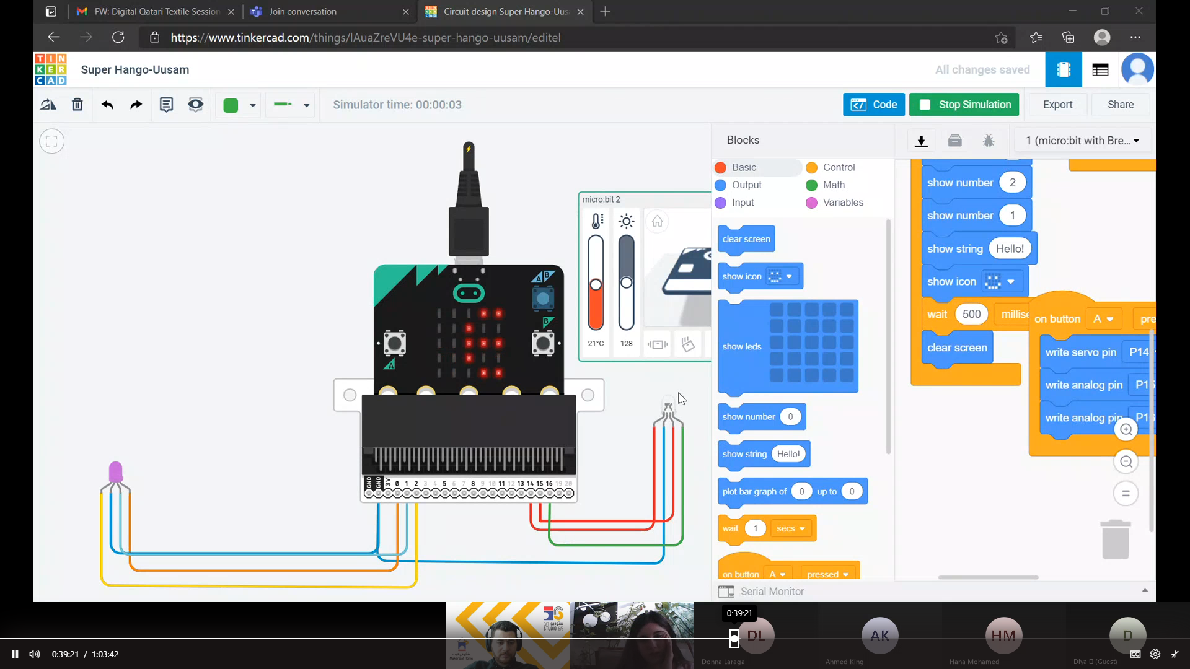Zoom out the code workspace

[x=1126, y=461]
